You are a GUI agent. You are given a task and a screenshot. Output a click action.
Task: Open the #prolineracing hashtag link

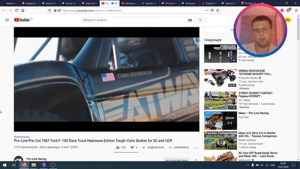point(22,137)
